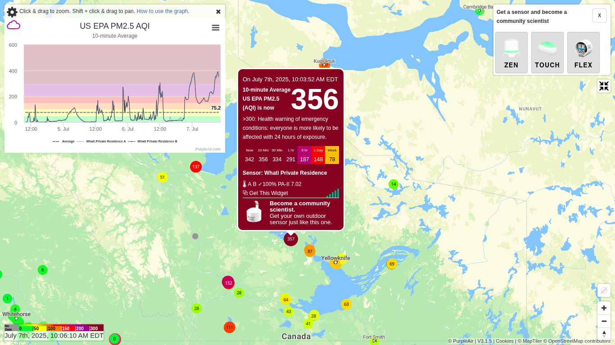This screenshot has width=615, height=345.
Task: Click the green marker at Cambridge Bay
Action: tap(479, 11)
